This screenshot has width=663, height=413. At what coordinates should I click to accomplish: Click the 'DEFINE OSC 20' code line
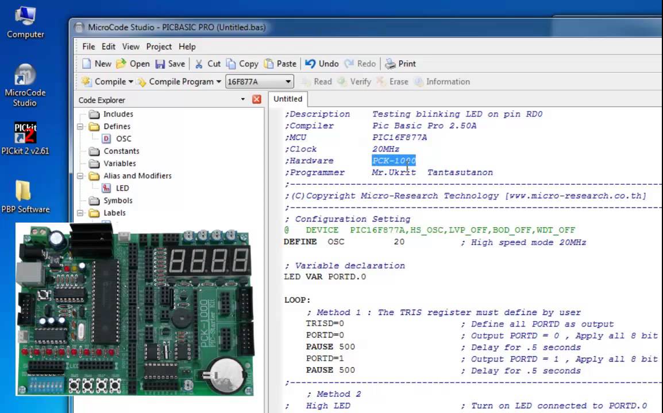click(344, 242)
